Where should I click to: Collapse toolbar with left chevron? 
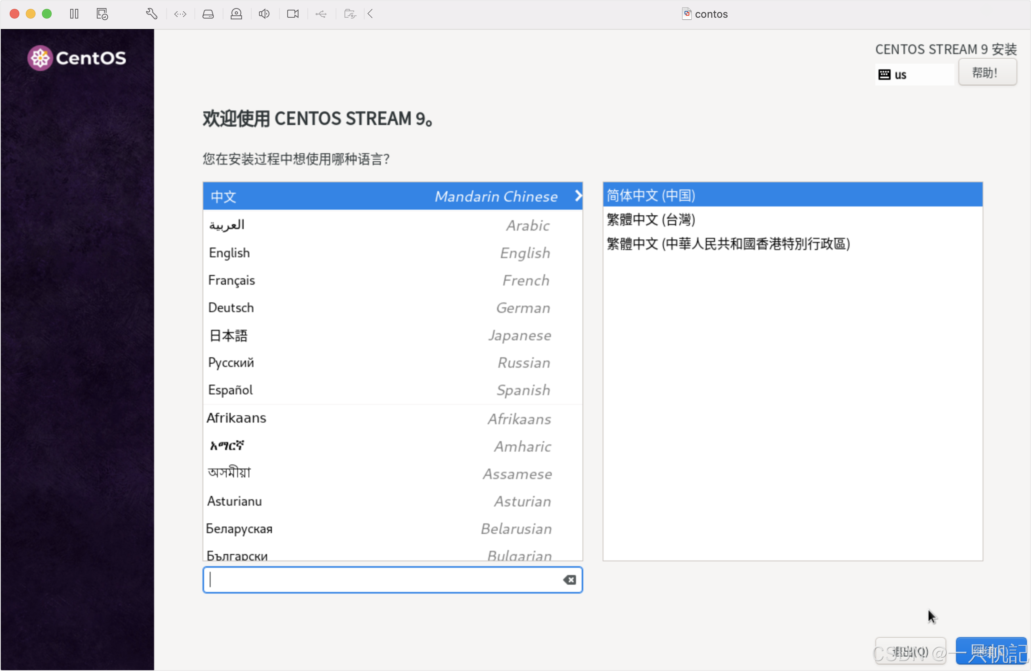point(370,14)
